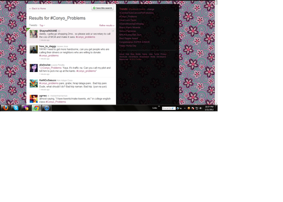
Task: Open tweet details arrow on ShayneINXANE tweet
Action: tap(113, 31)
